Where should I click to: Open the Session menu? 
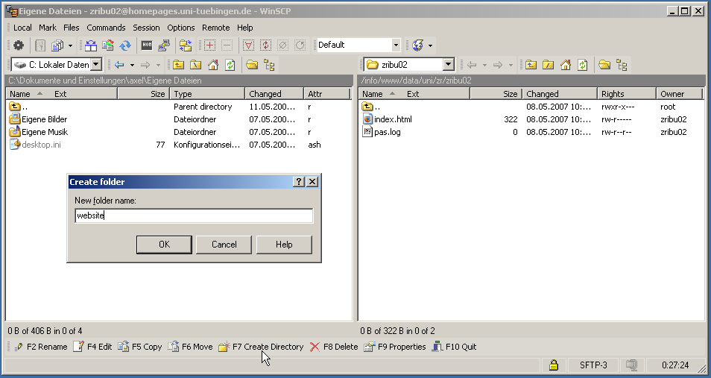pyautogui.click(x=146, y=28)
